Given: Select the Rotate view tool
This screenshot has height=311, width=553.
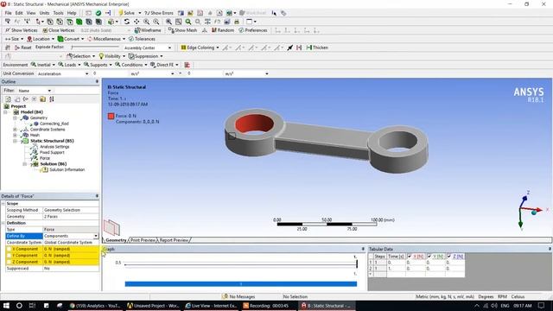Looking at the screenshot, I should pyautogui.click(x=127, y=22).
